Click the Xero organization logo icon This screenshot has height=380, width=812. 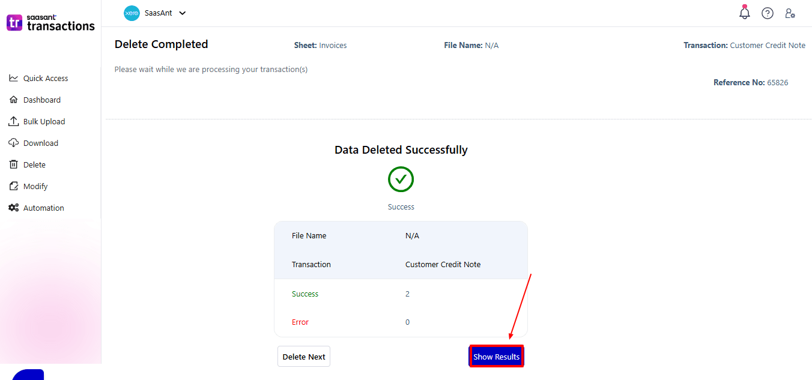(x=132, y=13)
